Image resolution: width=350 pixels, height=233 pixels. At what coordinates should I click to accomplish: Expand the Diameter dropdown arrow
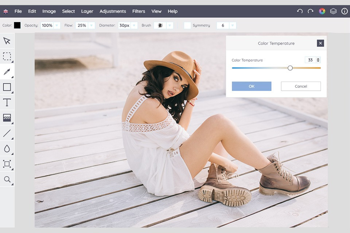click(134, 25)
